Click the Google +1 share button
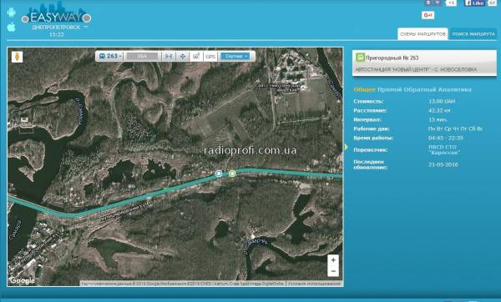The width and height of the screenshot is (501, 302). click(x=451, y=3)
